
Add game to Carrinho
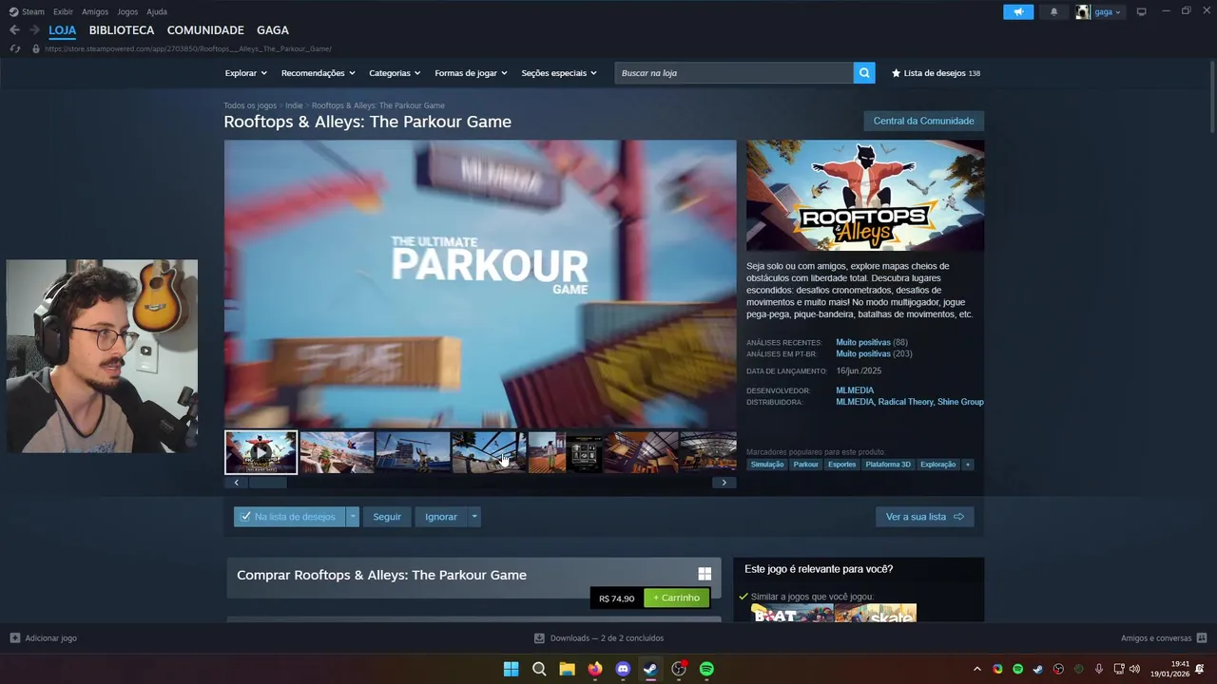tap(677, 598)
